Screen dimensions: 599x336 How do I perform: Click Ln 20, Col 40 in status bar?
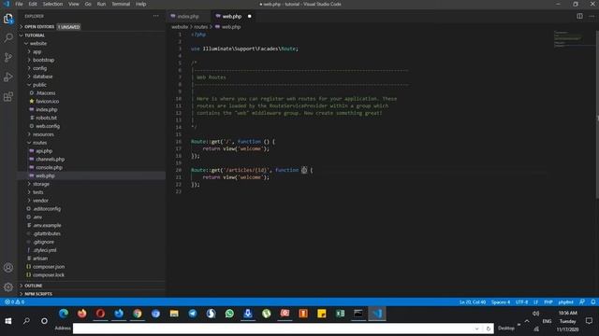[473, 301]
